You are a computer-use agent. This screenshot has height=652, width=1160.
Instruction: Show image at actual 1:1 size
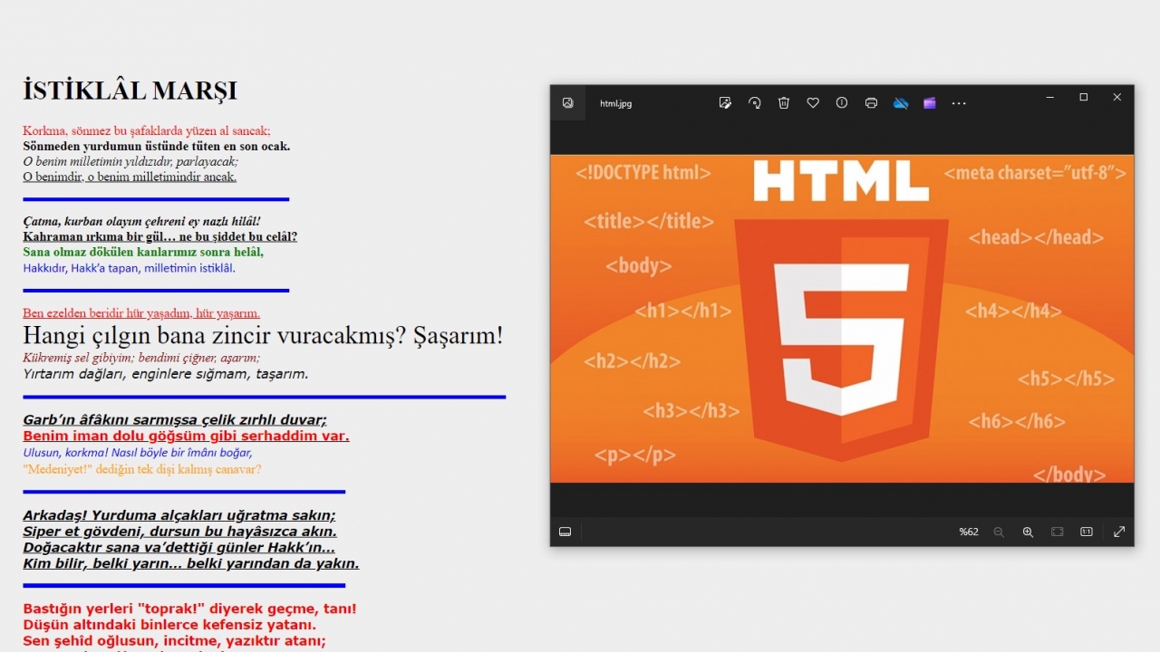pos(1086,532)
